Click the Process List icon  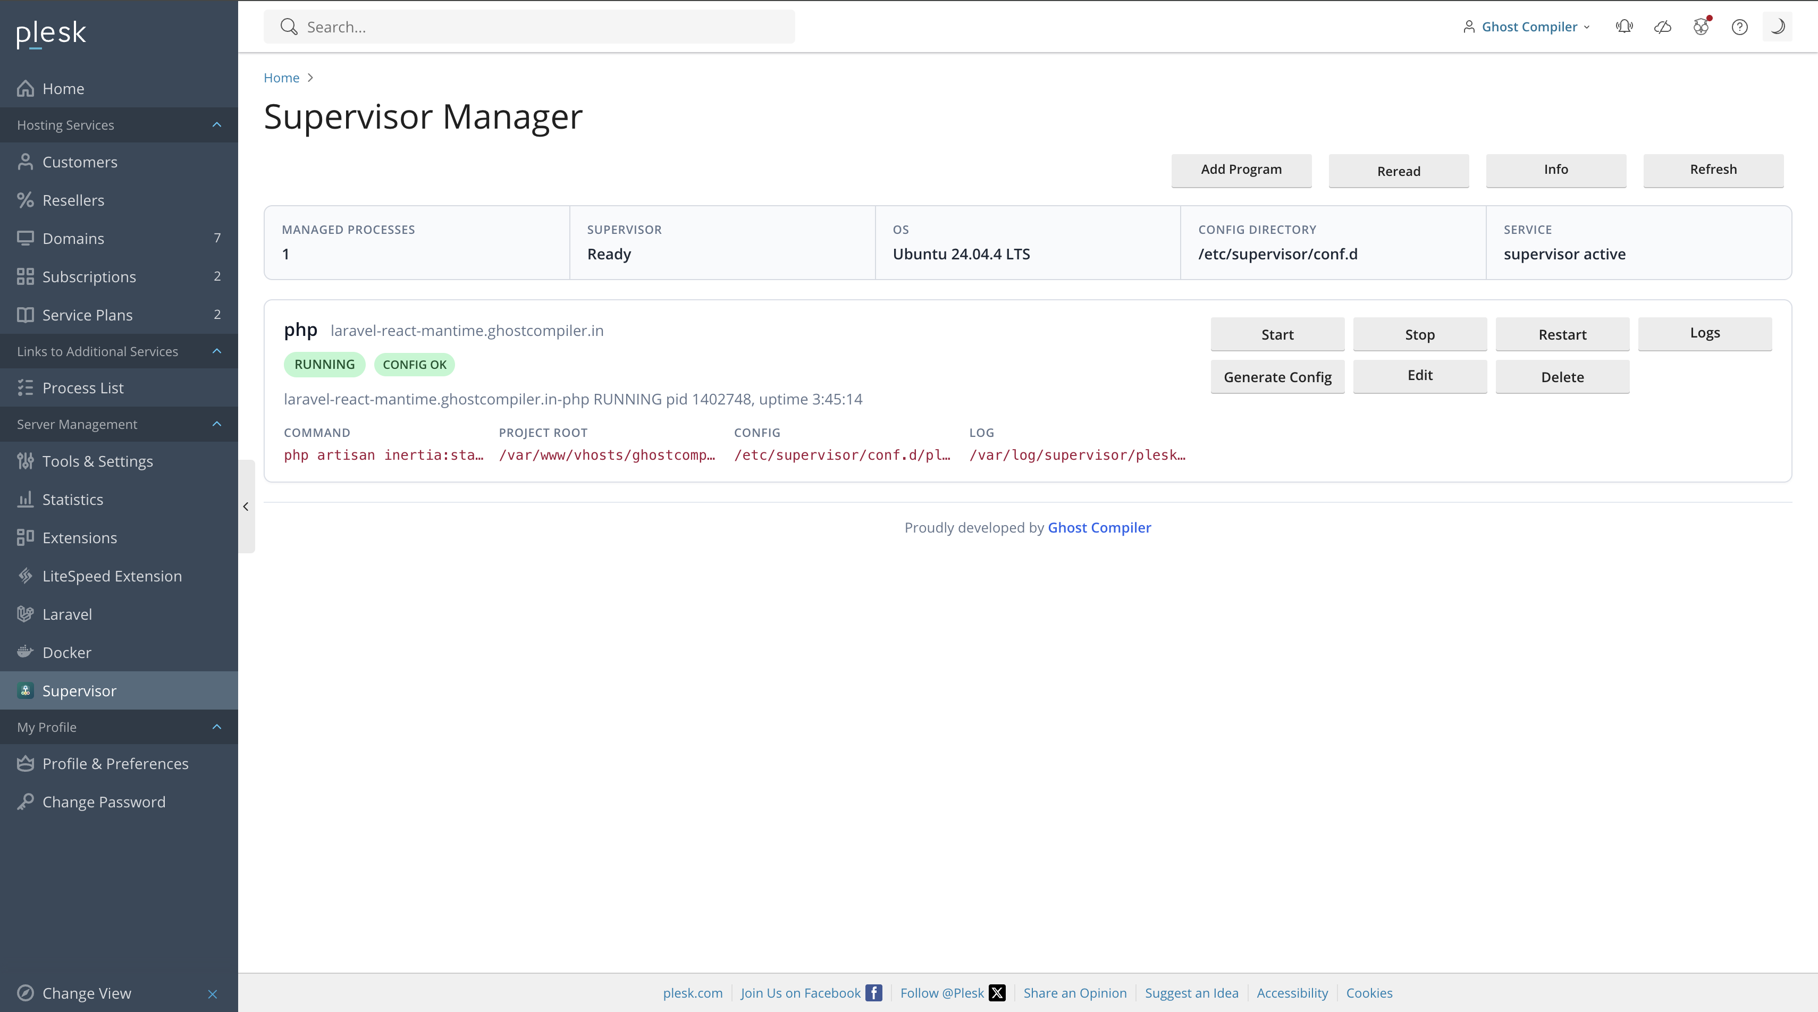(x=26, y=388)
